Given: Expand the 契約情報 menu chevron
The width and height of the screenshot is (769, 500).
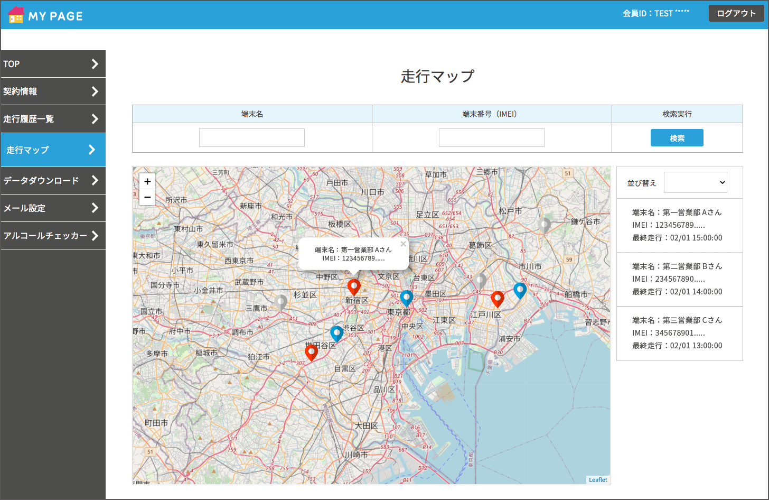Looking at the screenshot, I should point(95,91).
